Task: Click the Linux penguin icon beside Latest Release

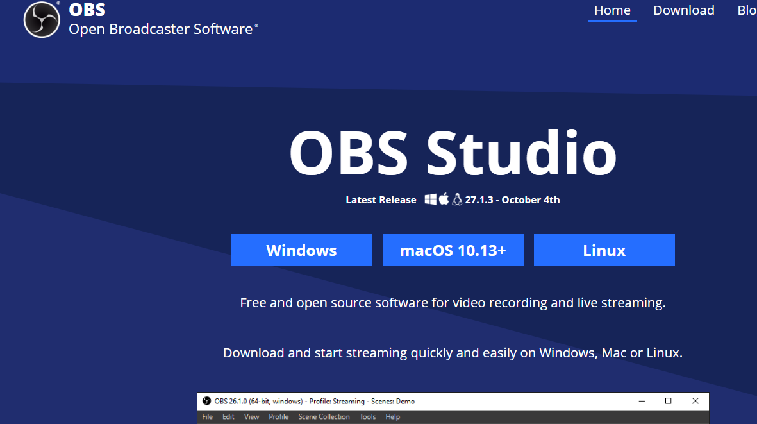Action: coord(457,199)
